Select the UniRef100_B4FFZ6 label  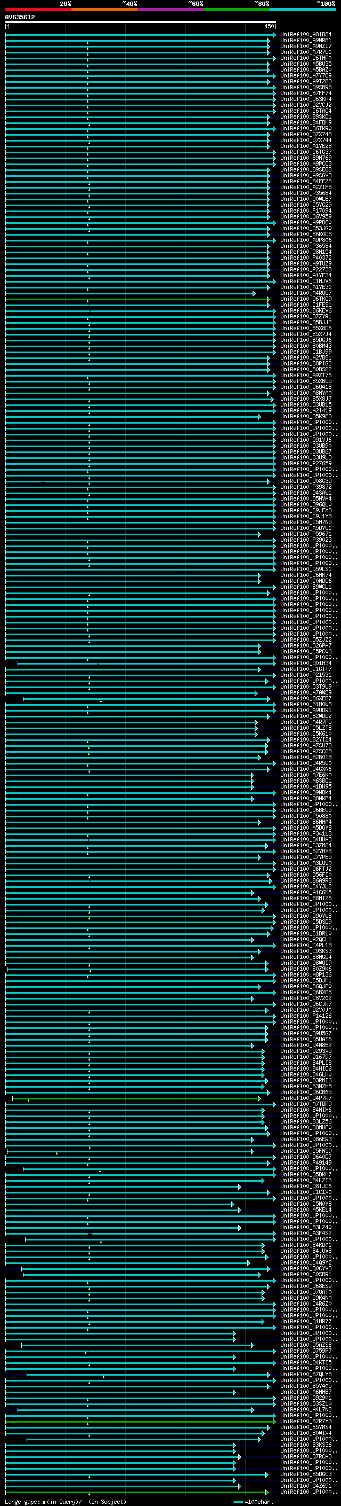306,181
